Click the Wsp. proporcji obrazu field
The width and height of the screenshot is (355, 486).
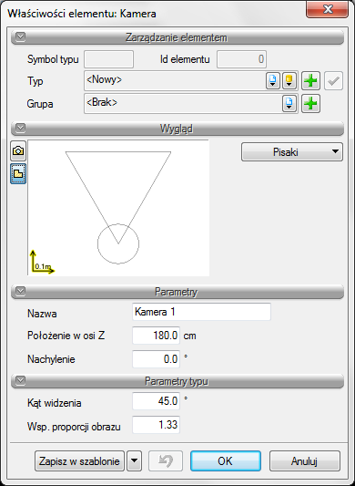coord(156,425)
